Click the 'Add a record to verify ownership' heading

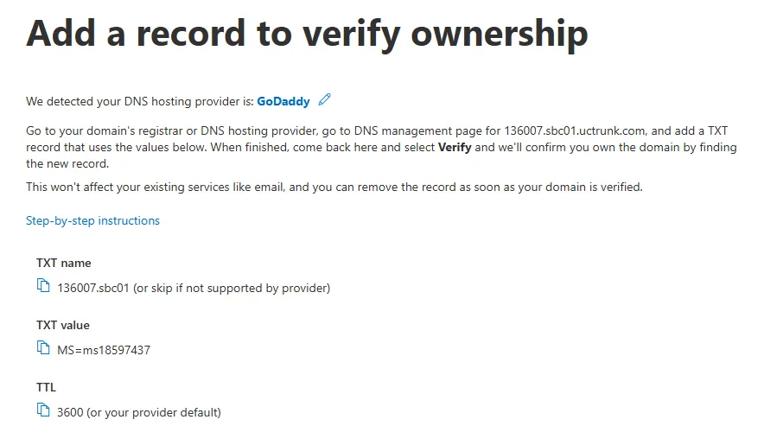coord(307,35)
